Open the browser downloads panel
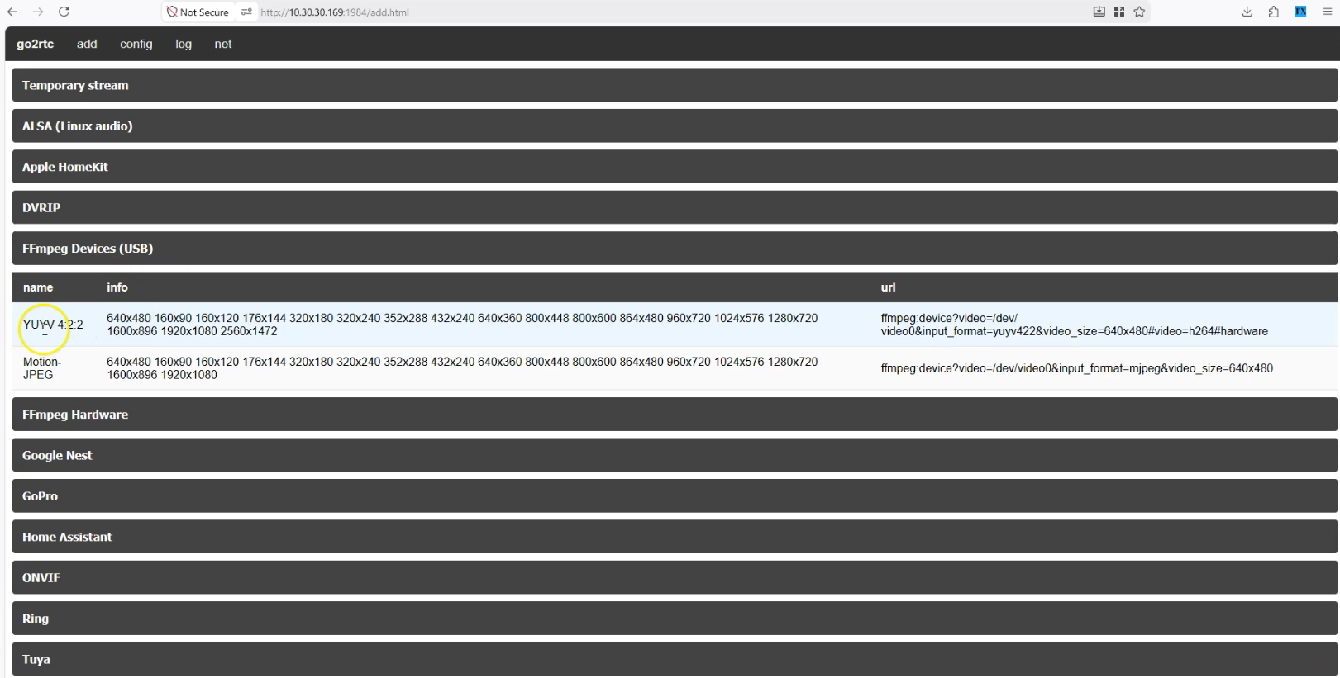Screen dimensions: 1340x678 [x=1247, y=12]
